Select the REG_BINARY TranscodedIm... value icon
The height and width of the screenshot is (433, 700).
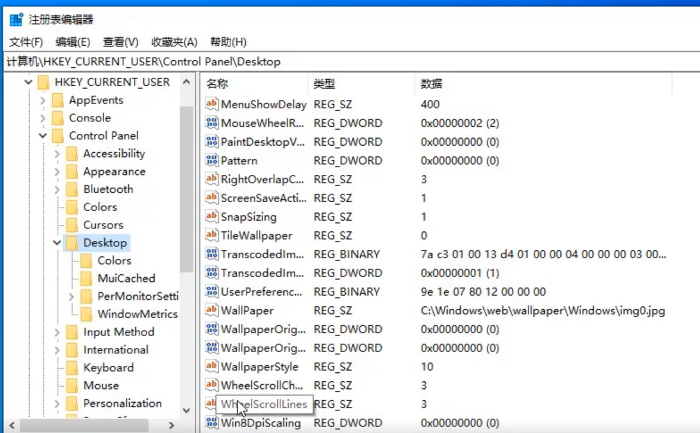pyautogui.click(x=212, y=254)
